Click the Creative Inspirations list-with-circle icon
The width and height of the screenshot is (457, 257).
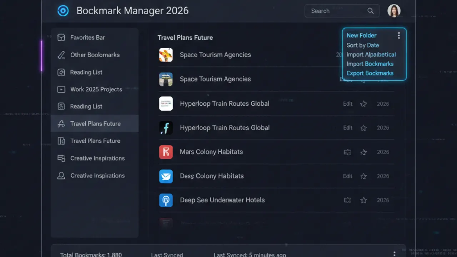coord(61,158)
